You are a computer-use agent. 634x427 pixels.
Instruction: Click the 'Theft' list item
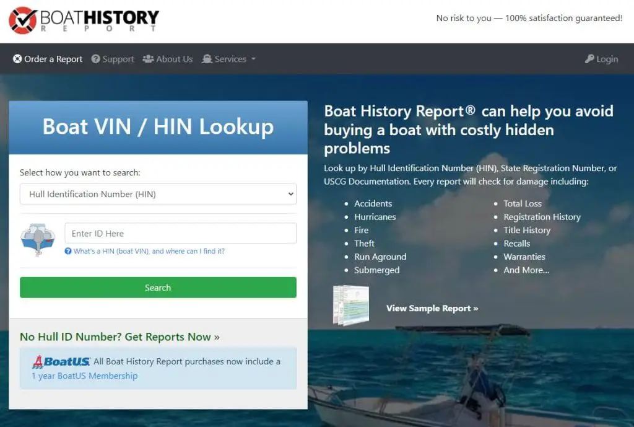364,244
